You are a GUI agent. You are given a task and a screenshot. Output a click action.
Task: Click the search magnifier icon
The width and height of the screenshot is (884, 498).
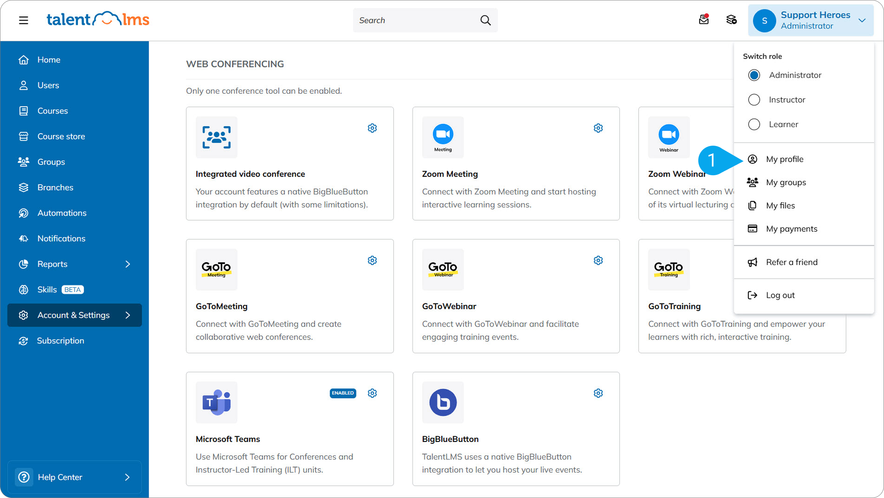[x=485, y=20]
